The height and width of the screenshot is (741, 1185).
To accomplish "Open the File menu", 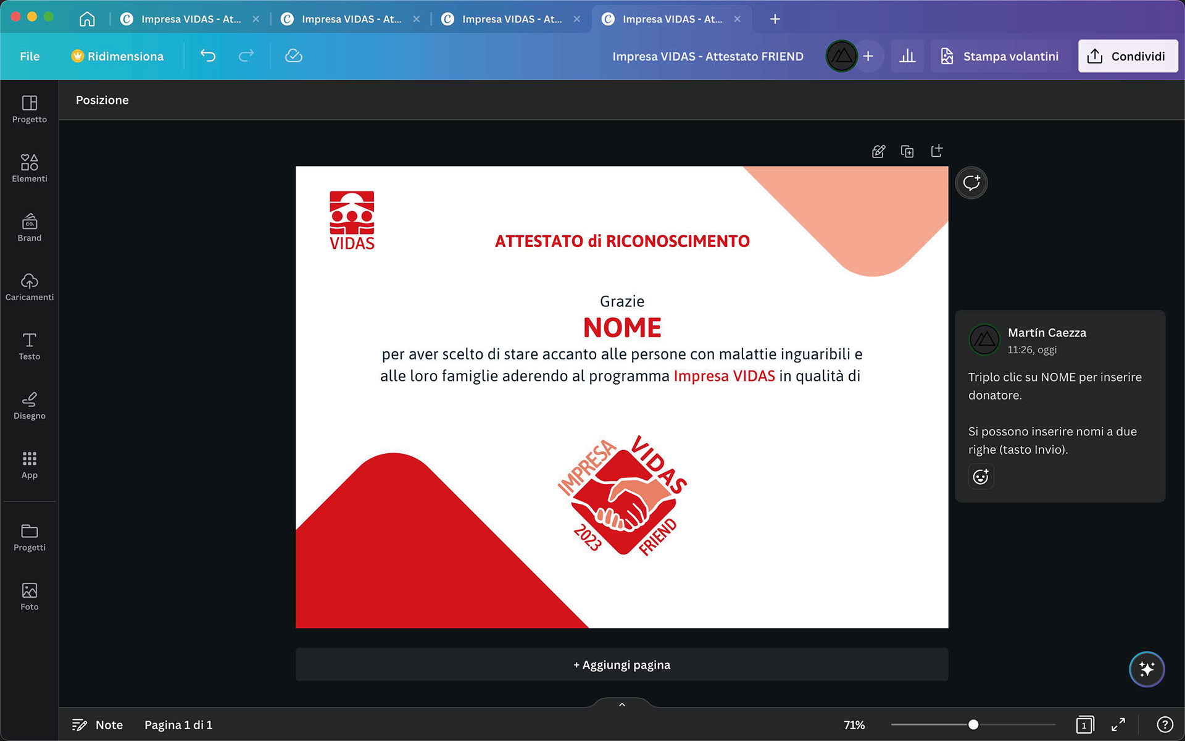I will tap(30, 56).
